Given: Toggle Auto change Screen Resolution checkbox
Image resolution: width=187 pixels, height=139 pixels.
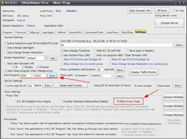Looking at the screenshot, I should point(6,53).
